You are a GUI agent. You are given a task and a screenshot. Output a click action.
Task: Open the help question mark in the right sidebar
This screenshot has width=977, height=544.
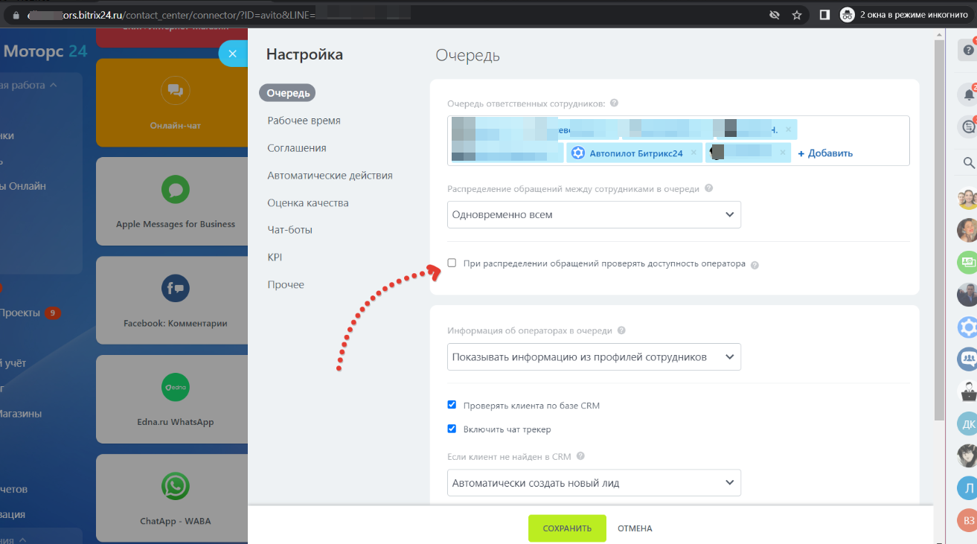(x=968, y=51)
